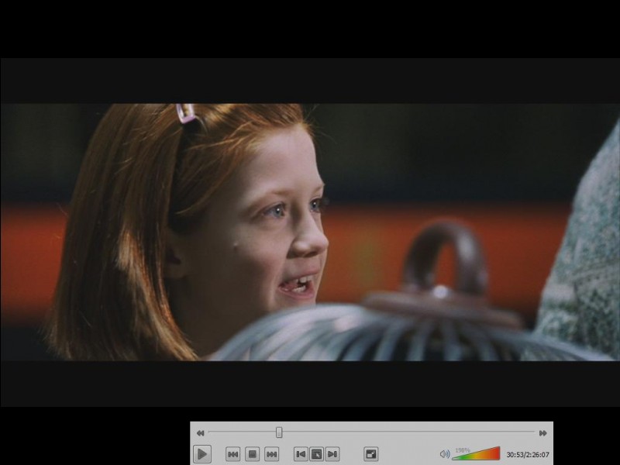Toggle elapsed time display 30:53/2:26:07
Screen dimensions: 620x465
pyautogui.click(x=528, y=455)
